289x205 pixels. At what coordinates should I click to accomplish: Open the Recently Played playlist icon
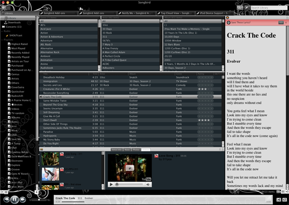coord(9,57)
